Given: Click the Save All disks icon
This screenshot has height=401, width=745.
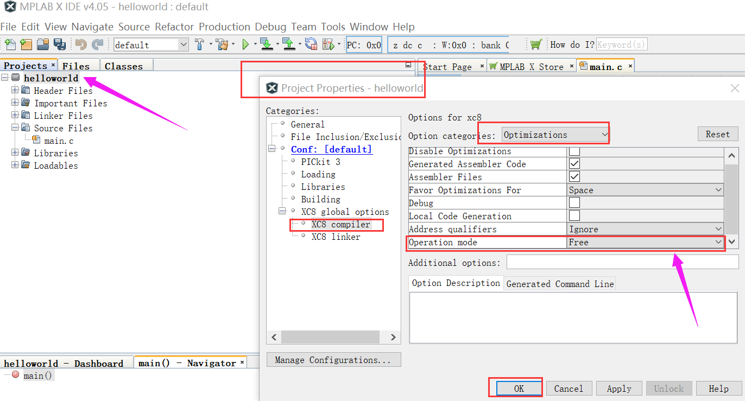Looking at the screenshot, I should [59, 44].
